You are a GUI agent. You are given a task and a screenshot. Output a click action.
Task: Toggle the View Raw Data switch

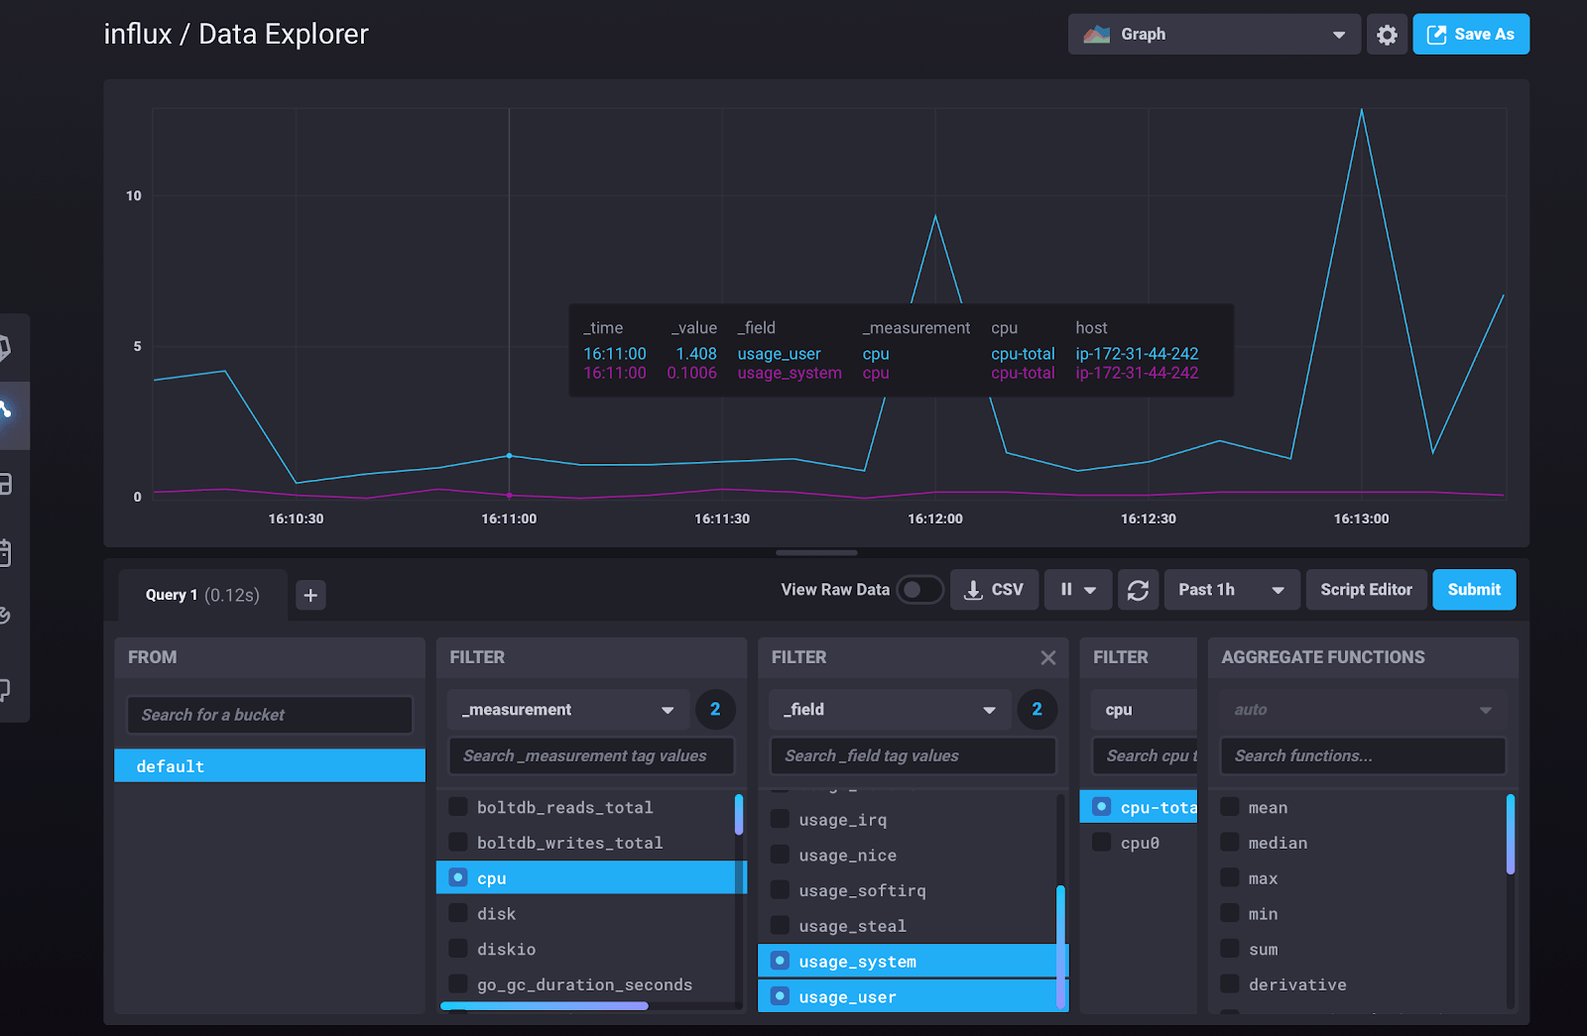coord(918,589)
